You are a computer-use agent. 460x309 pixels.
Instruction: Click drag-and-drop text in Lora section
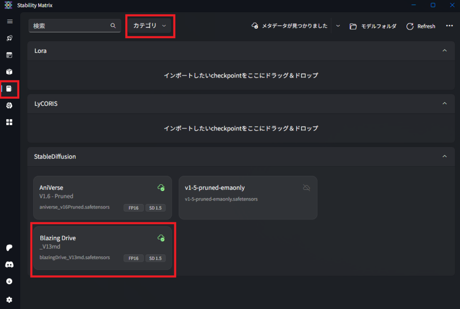pyautogui.click(x=241, y=75)
